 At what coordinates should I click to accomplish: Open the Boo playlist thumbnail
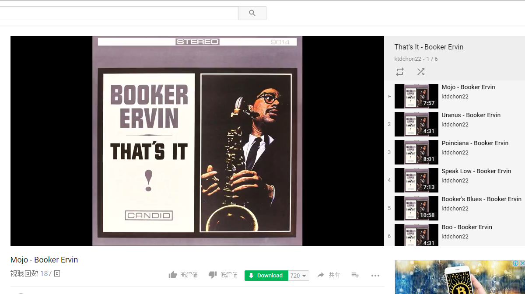416,235
